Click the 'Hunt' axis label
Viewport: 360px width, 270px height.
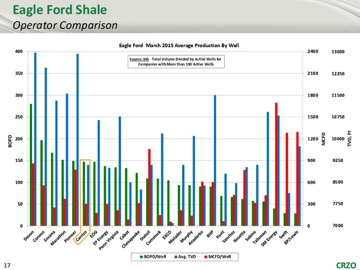point(220,234)
